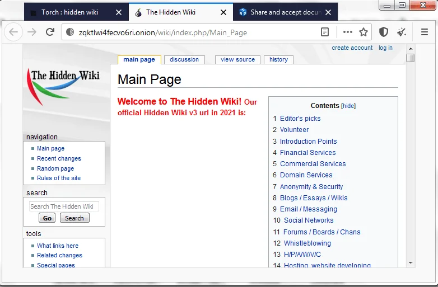Jump to Forums / Boards / Chans section

tap(322, 232)
